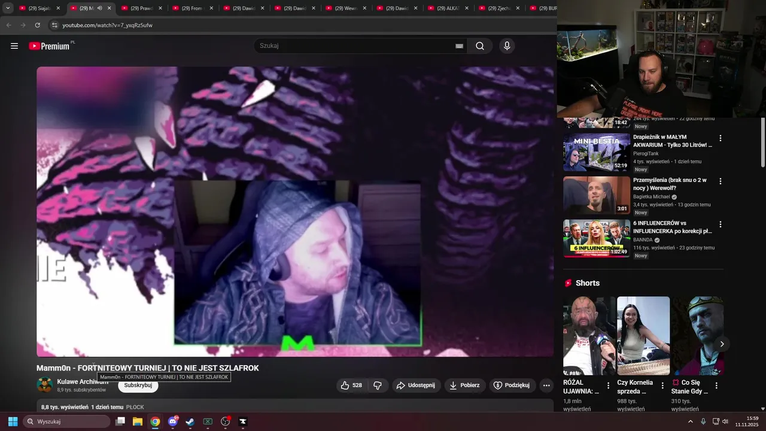The height and width of the screenshot is (431, 766).
Task: Open Kulawe Archiwum channel name link
Action: 83,382
